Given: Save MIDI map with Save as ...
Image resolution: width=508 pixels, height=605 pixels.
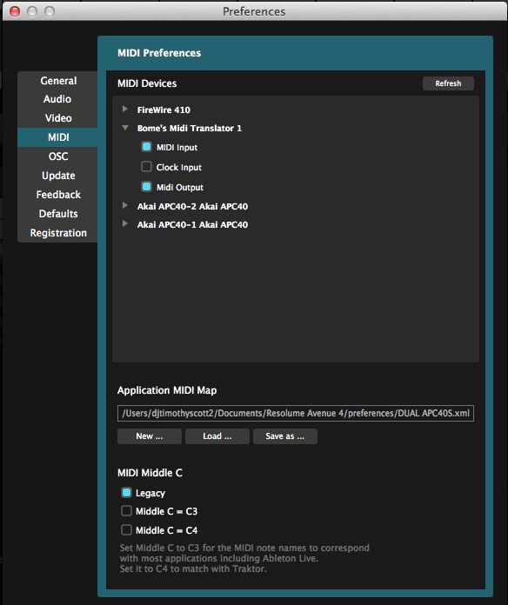Looking at the screenshot, I should click(285, 436).
